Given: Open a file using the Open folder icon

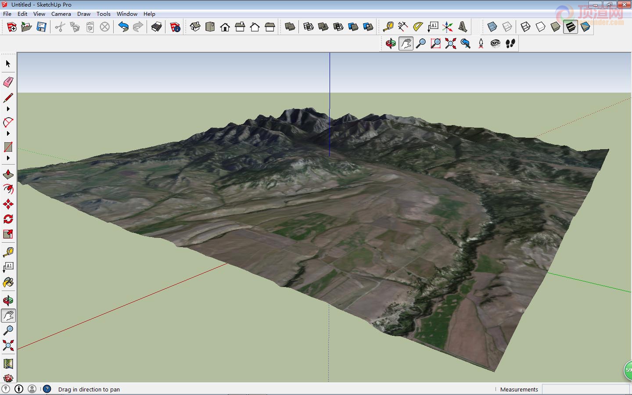Looking at the screenshot, I should click(x=26, y=27).
